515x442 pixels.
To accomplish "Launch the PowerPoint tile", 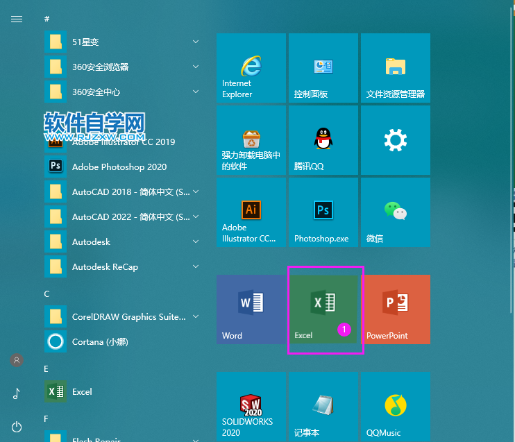I will [x=396, y=309].
